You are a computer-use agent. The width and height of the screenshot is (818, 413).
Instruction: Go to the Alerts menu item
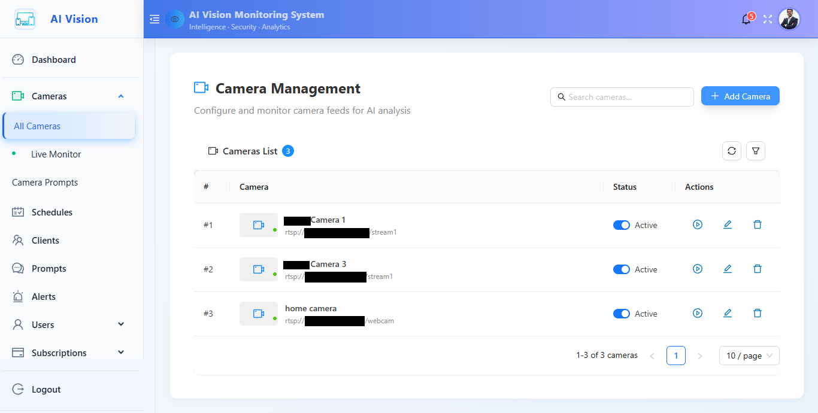[44, 296]
